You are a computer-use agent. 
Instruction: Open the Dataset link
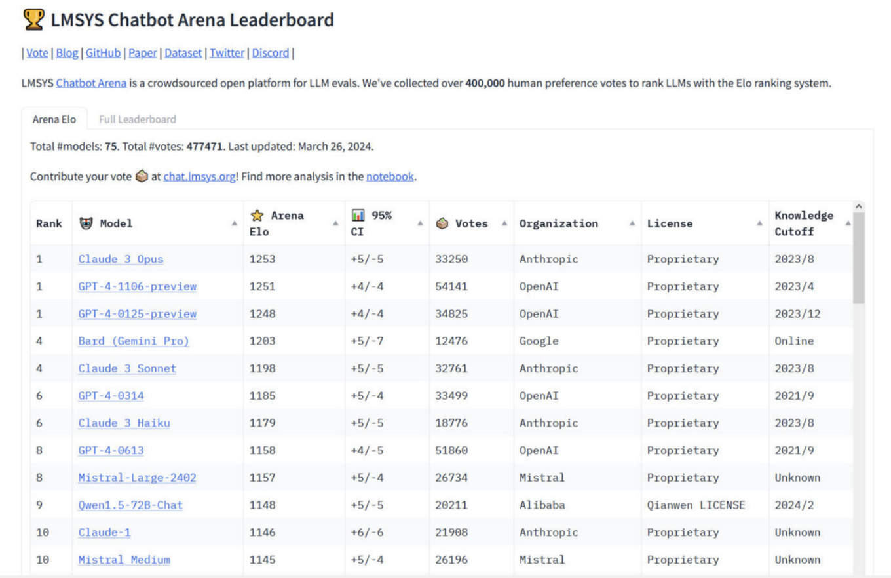pos(183,53)
